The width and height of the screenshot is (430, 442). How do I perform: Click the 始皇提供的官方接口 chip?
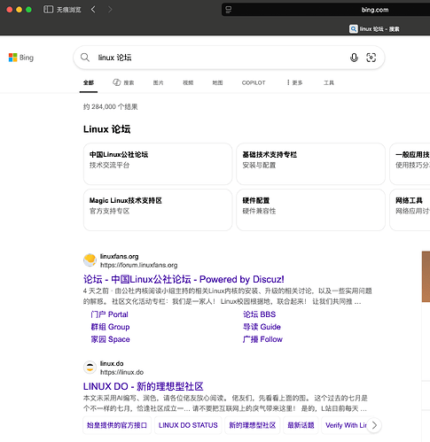[x=117, y=425]
